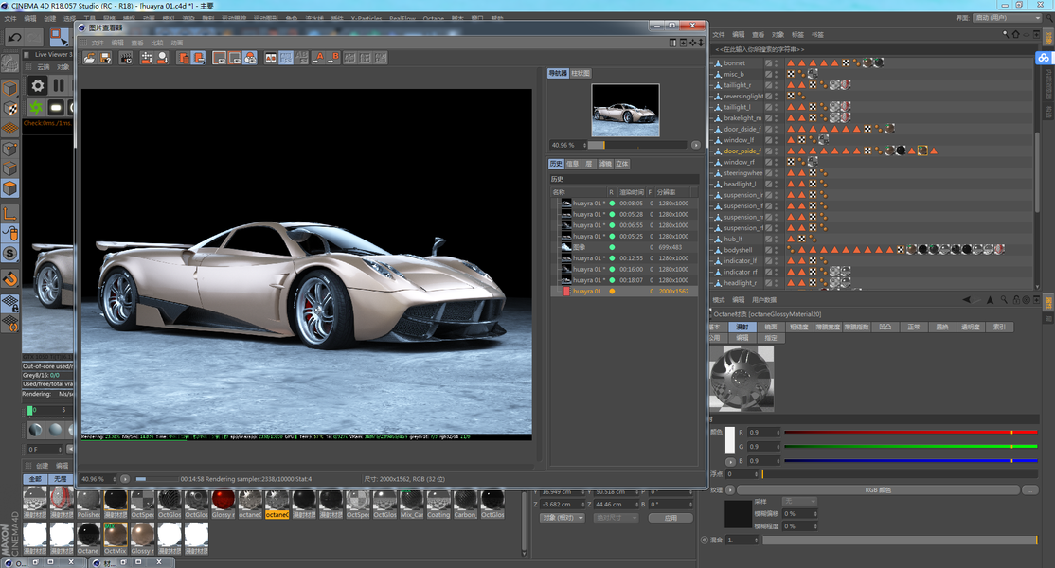1055x568 pixels.
Task: Click the RGB 颜色 texture button
Action: pyautogui.click(x=877, y=489)
